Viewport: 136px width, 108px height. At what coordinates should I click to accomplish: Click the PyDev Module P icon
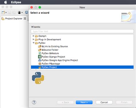(40, 53)
